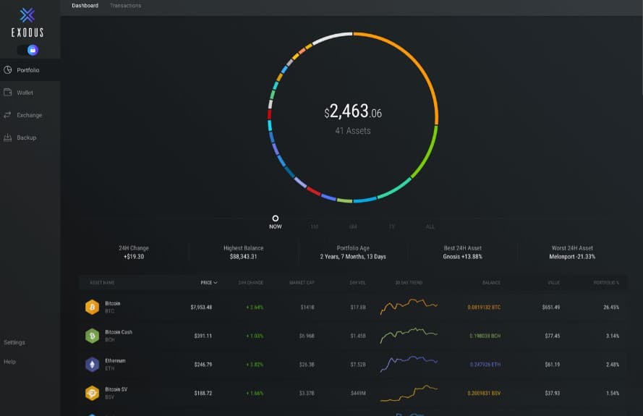The width and height of the screenshot is (643, 416).
Task: Click Bitcoin SV price $188.72
Action: 203,394
